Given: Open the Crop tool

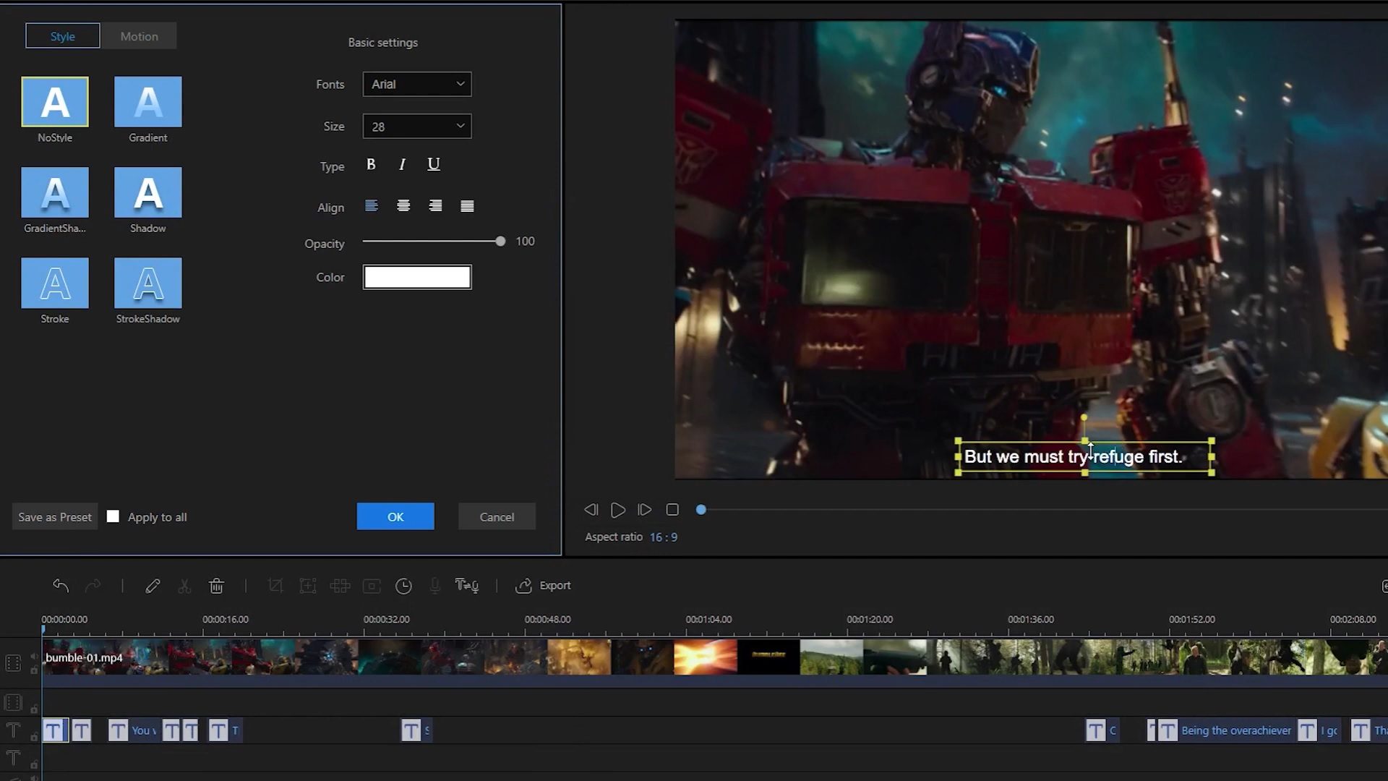Looking at the screenshot, I should pos(275,586).
